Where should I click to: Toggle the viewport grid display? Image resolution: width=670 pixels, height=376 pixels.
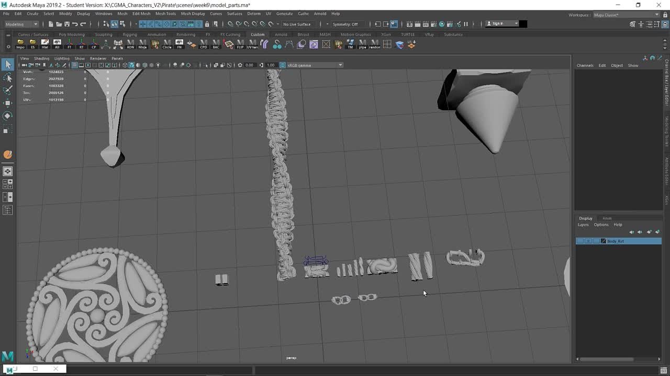(75, 65)
